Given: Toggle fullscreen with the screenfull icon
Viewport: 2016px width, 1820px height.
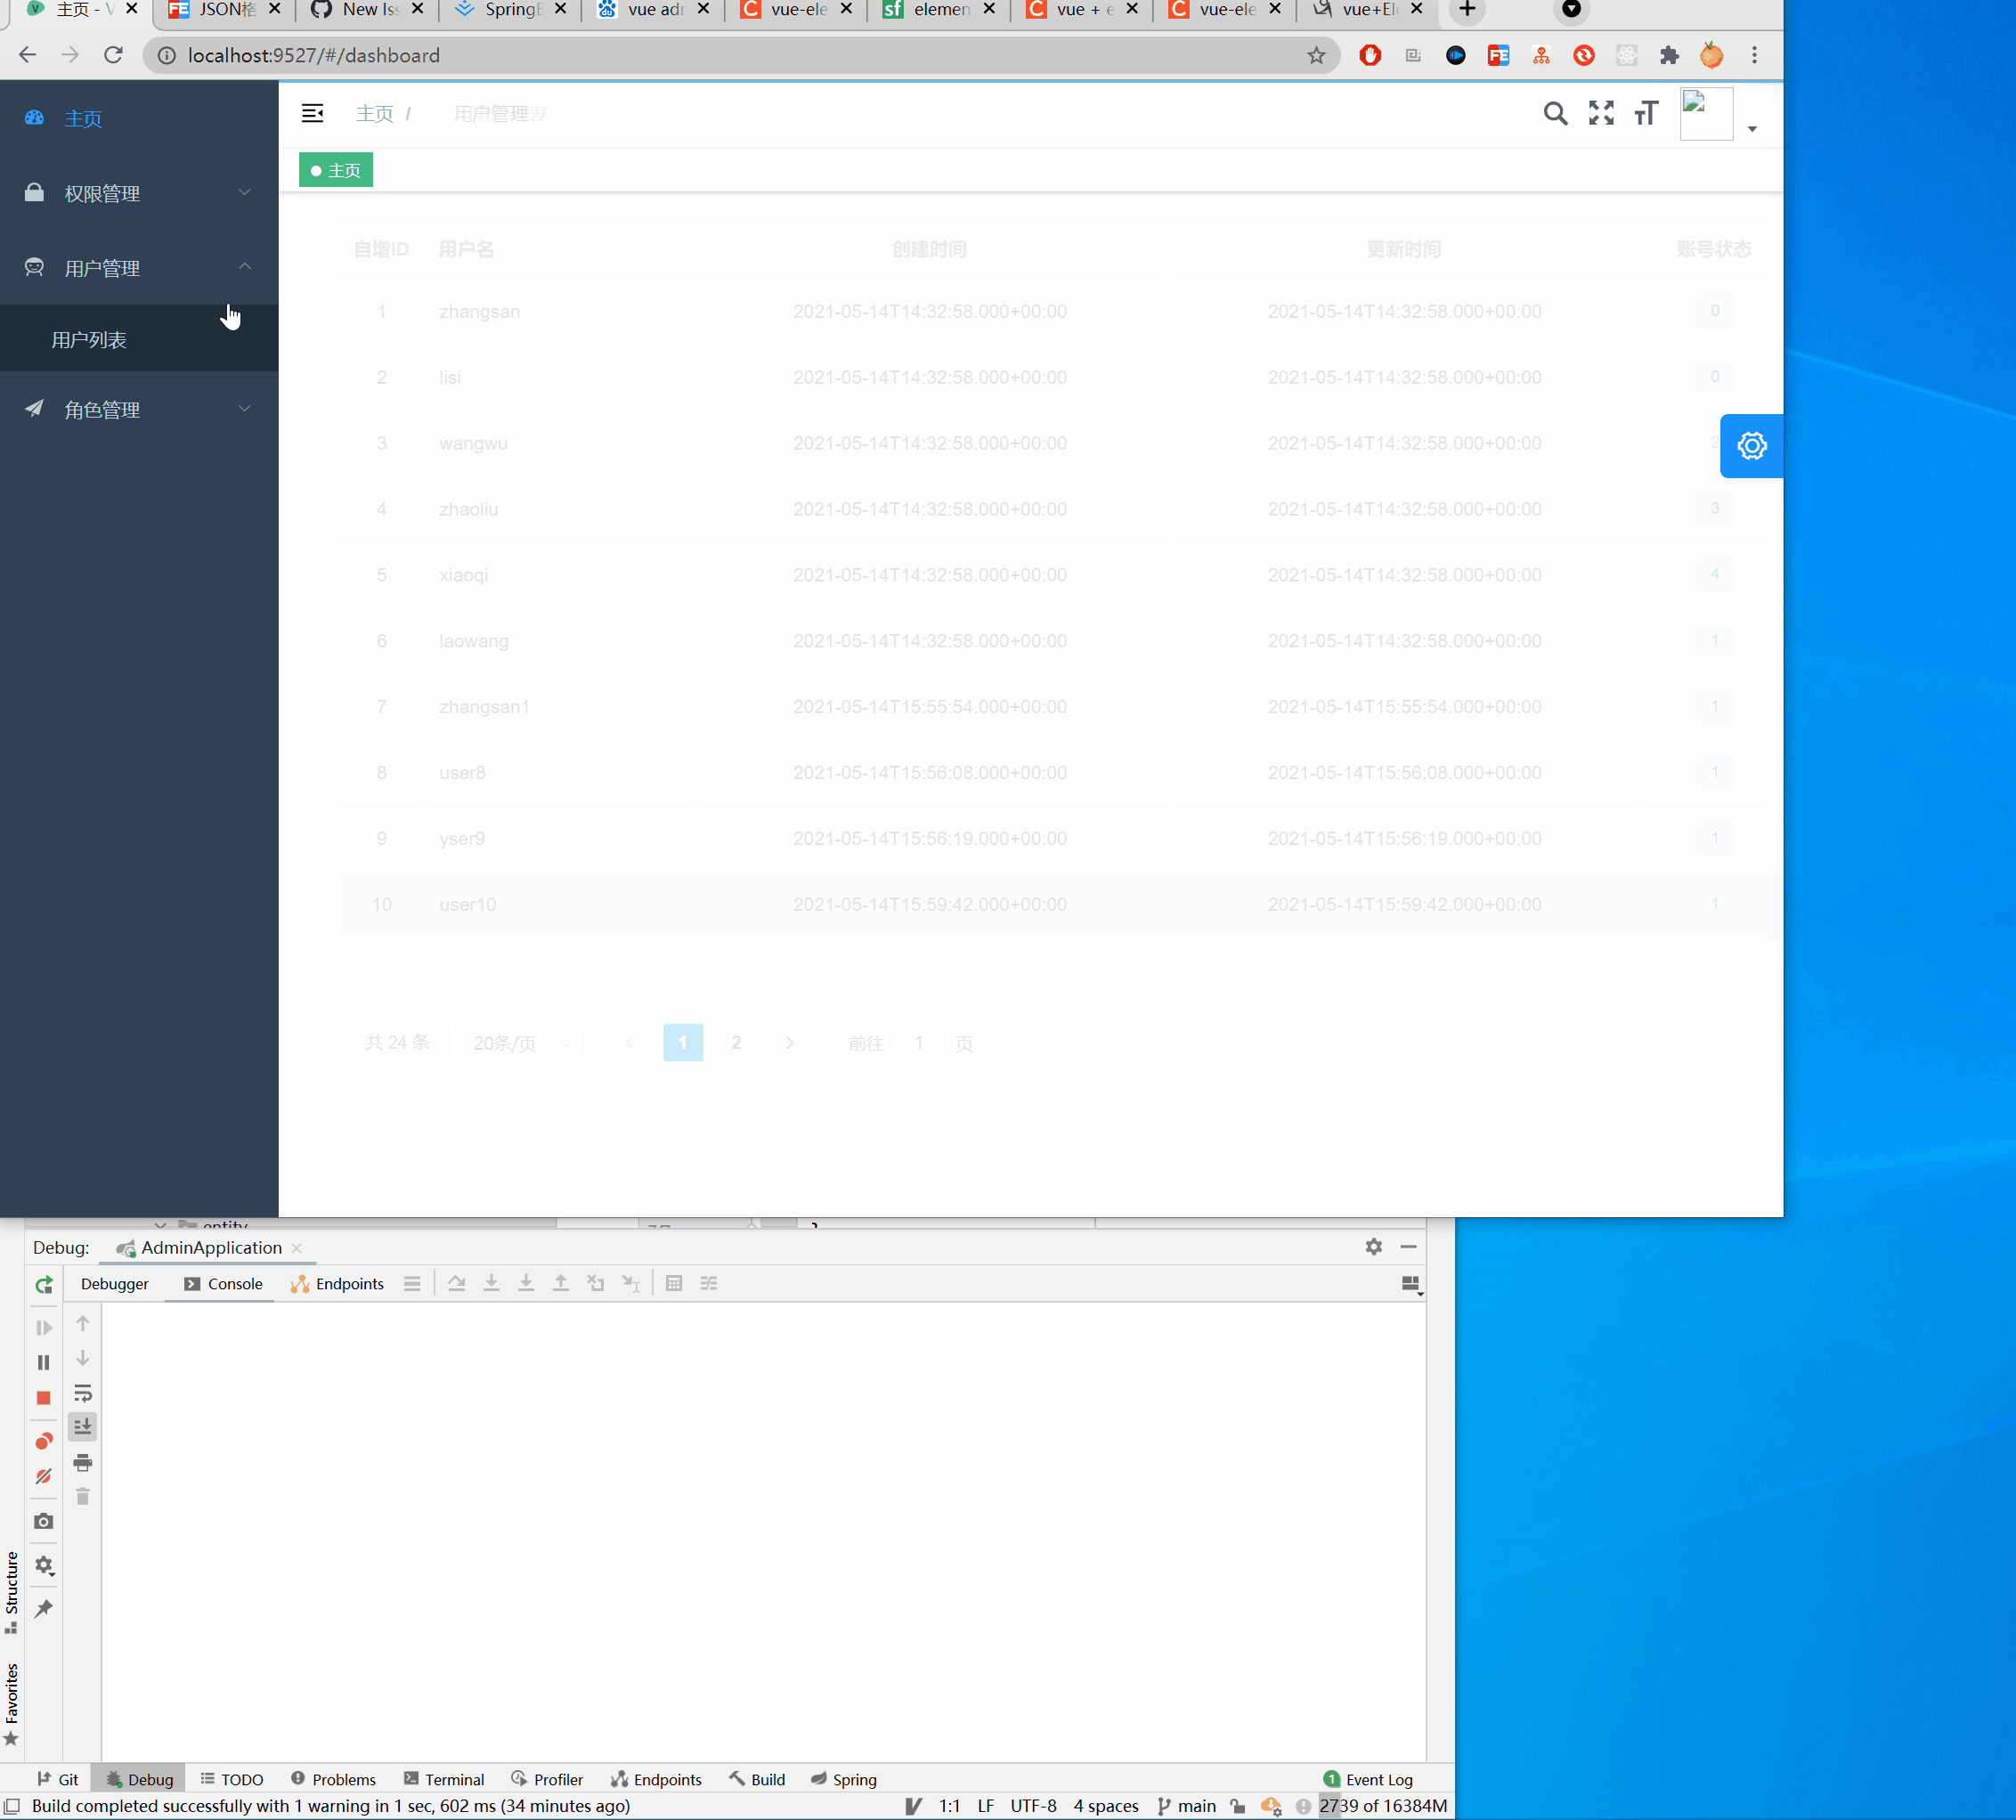Looking at the screenshot, I should pos(1601,113).
